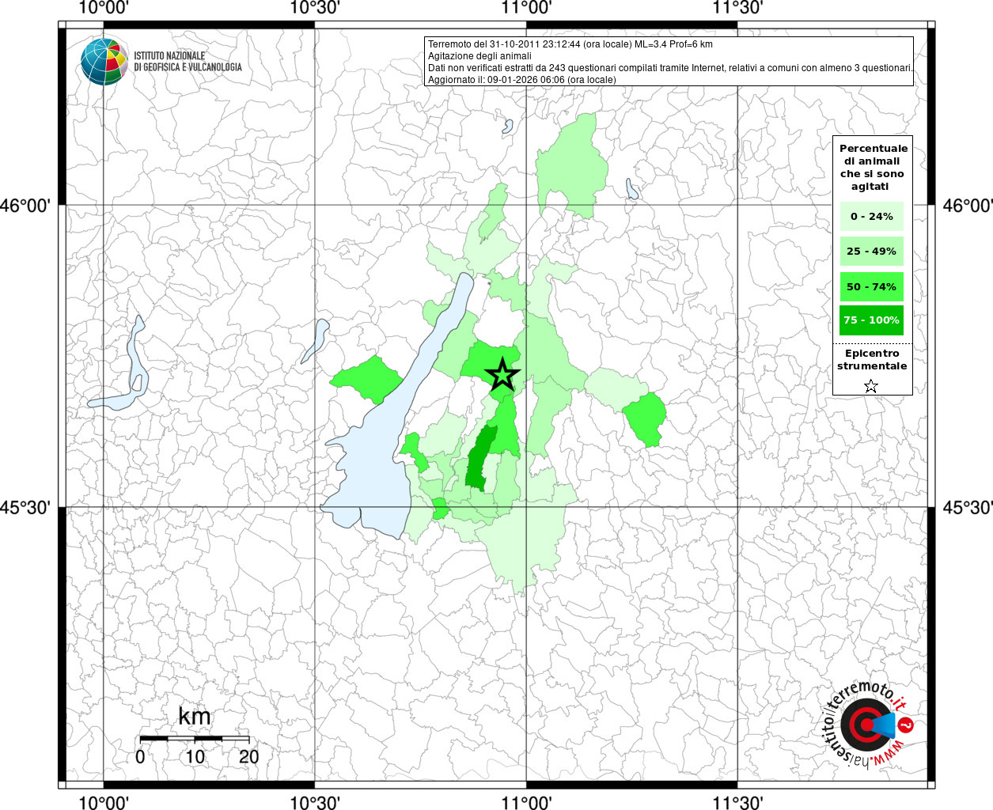The height and width of the screenshot is (810, 993).
Task: Click the top axis label 11°00'
Action: (526, 8)
